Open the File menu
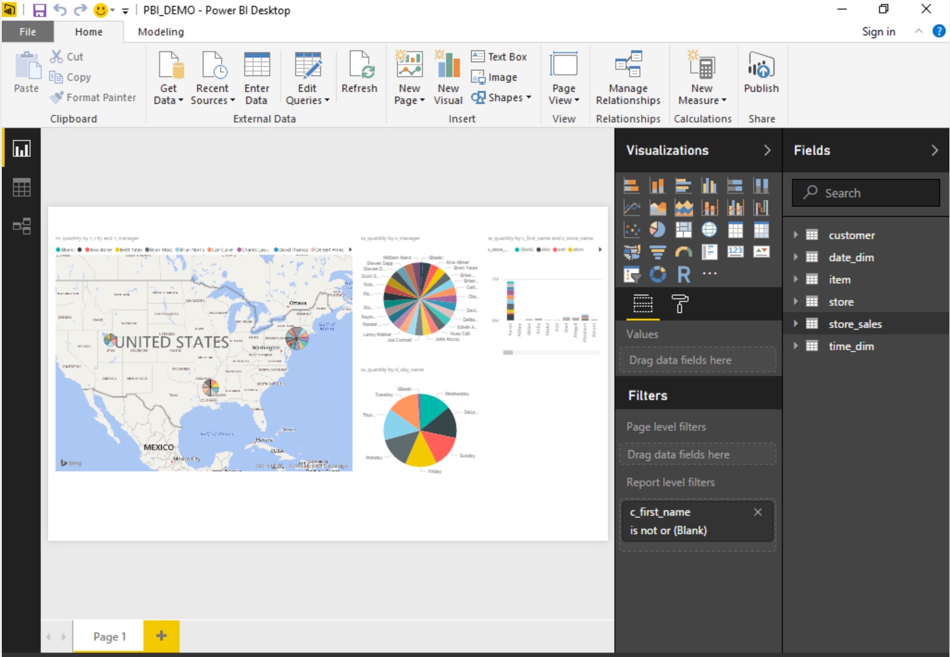 (28, 32)
